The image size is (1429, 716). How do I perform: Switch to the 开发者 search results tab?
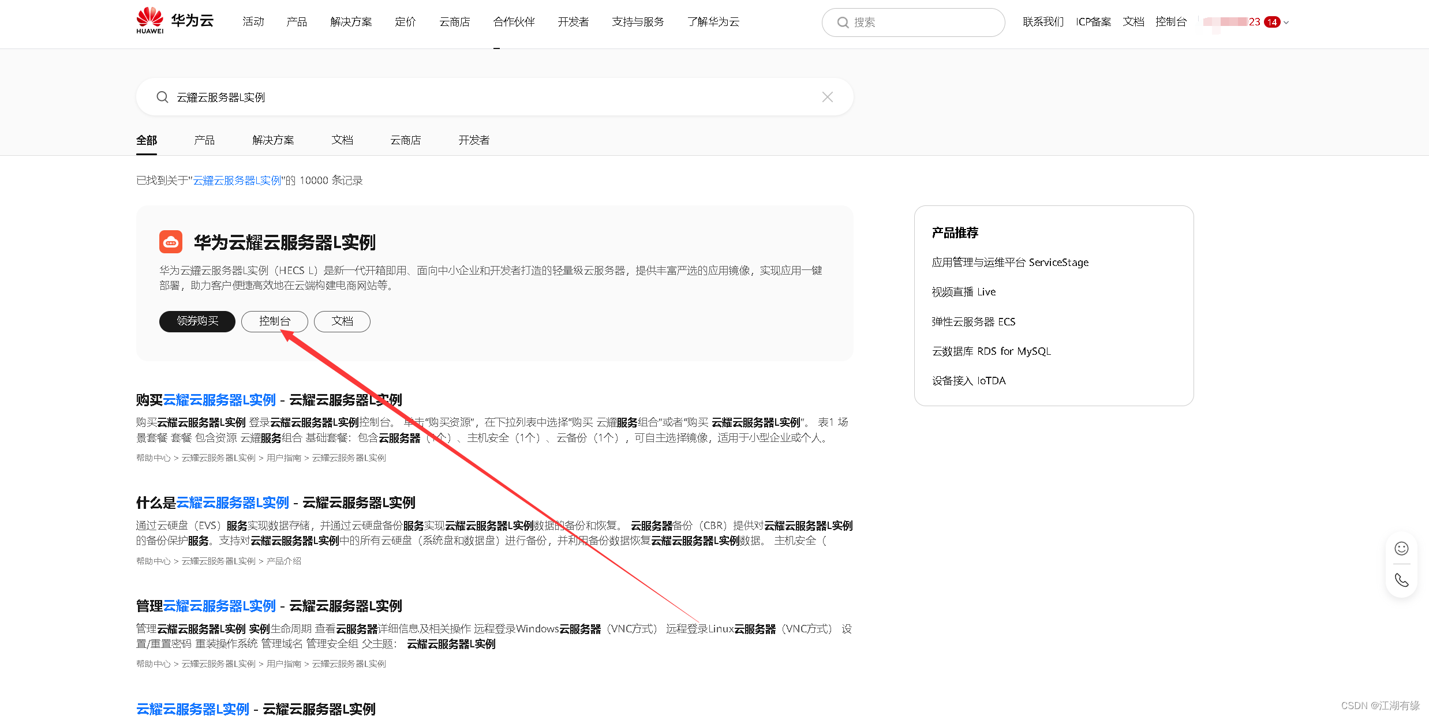(473, 140)
